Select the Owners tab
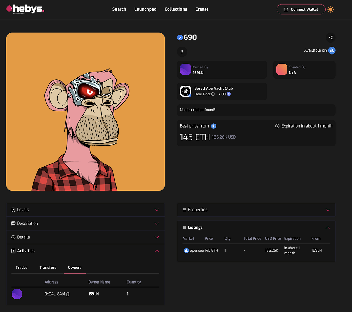Screen dimensions: 352x312 click(x=75, y=268)
